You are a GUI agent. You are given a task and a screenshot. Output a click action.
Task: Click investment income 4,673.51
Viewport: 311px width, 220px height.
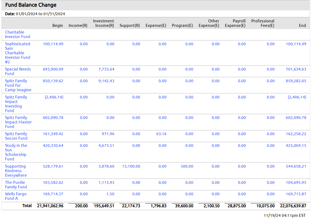coord(106,146)
